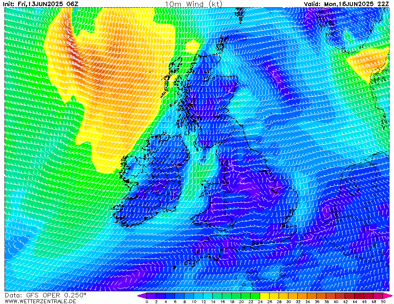Click the '10' color scale label
The width and height of the screenshot is (394, 304).
click(194, 302)
